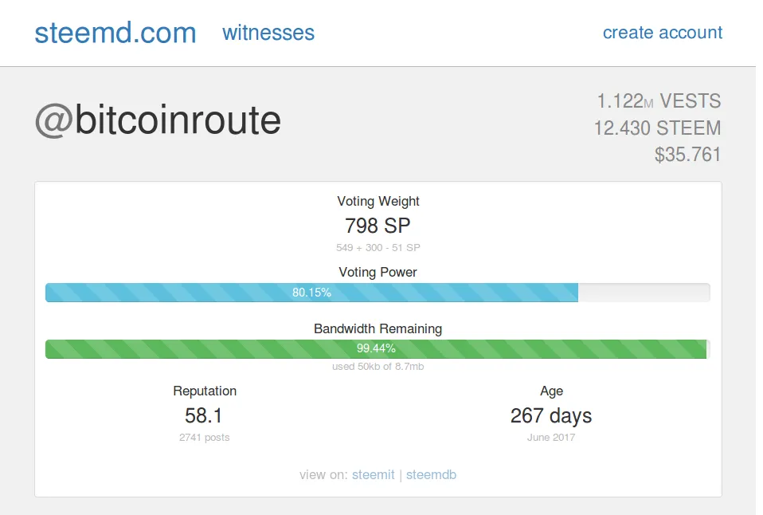Click the 99.44% bandwidth label

pos(376,348)
